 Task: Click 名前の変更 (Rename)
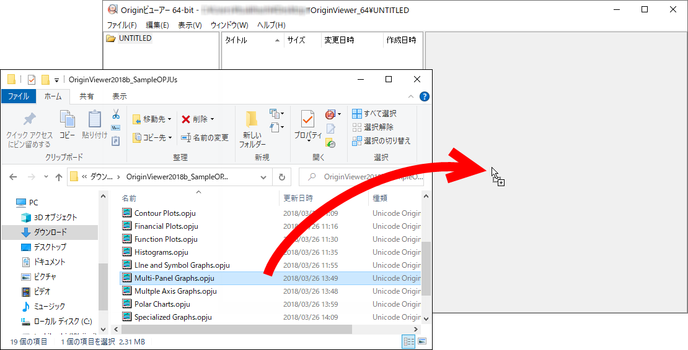point(205,137)
